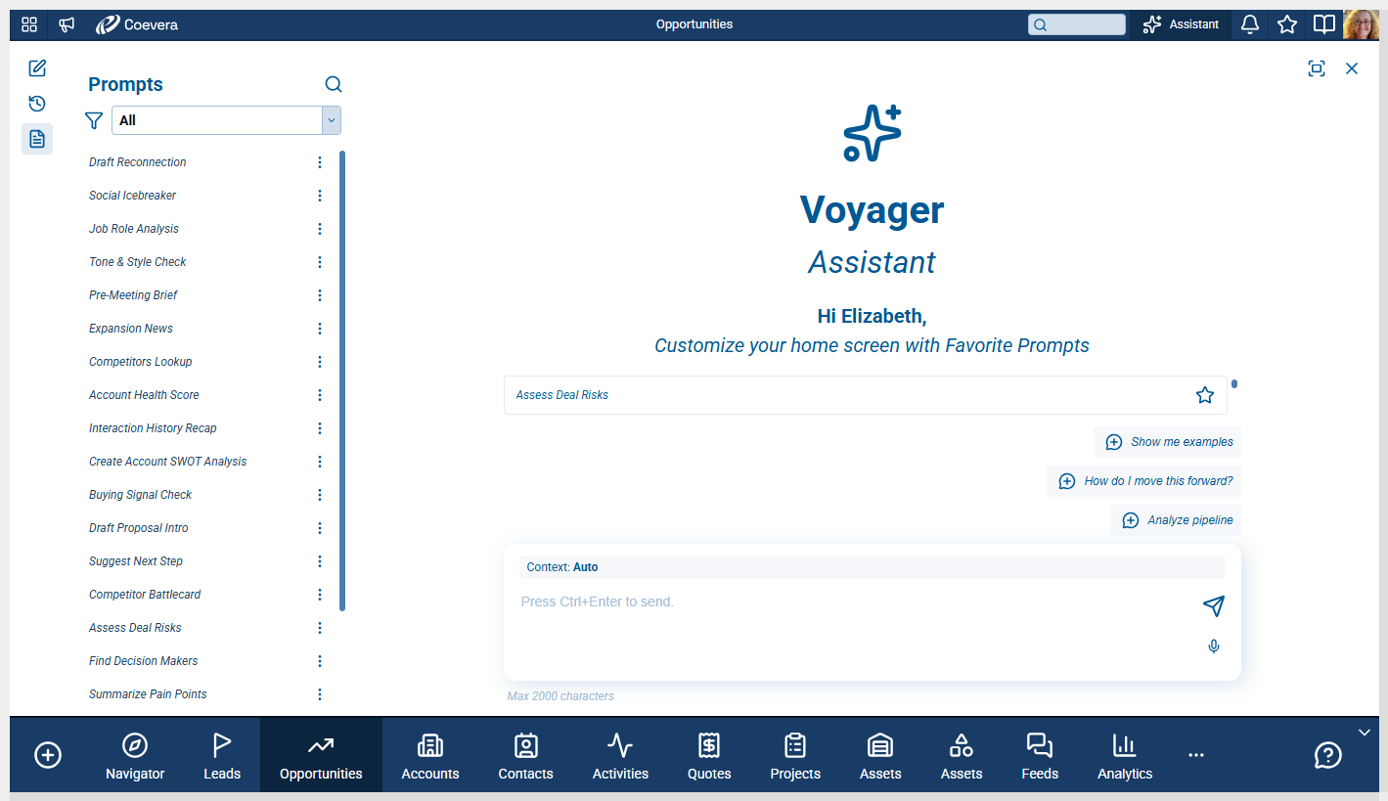Select Suggest Next Step prompt

point(136,561)
